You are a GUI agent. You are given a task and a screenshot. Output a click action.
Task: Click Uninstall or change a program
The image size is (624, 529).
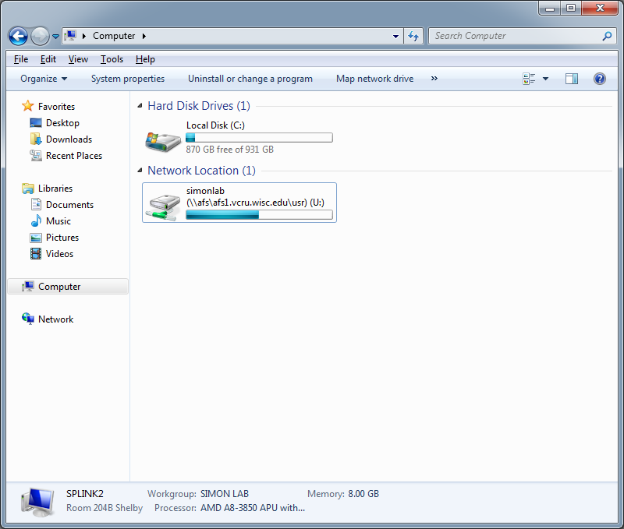250,79
